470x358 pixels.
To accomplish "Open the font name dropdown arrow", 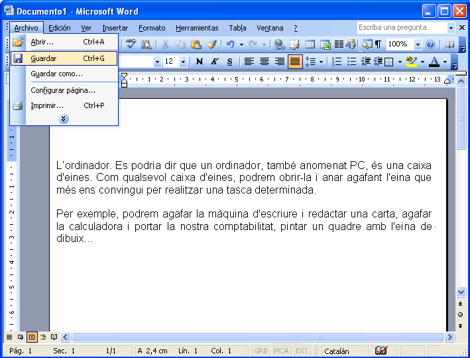I will coord(157,62).
